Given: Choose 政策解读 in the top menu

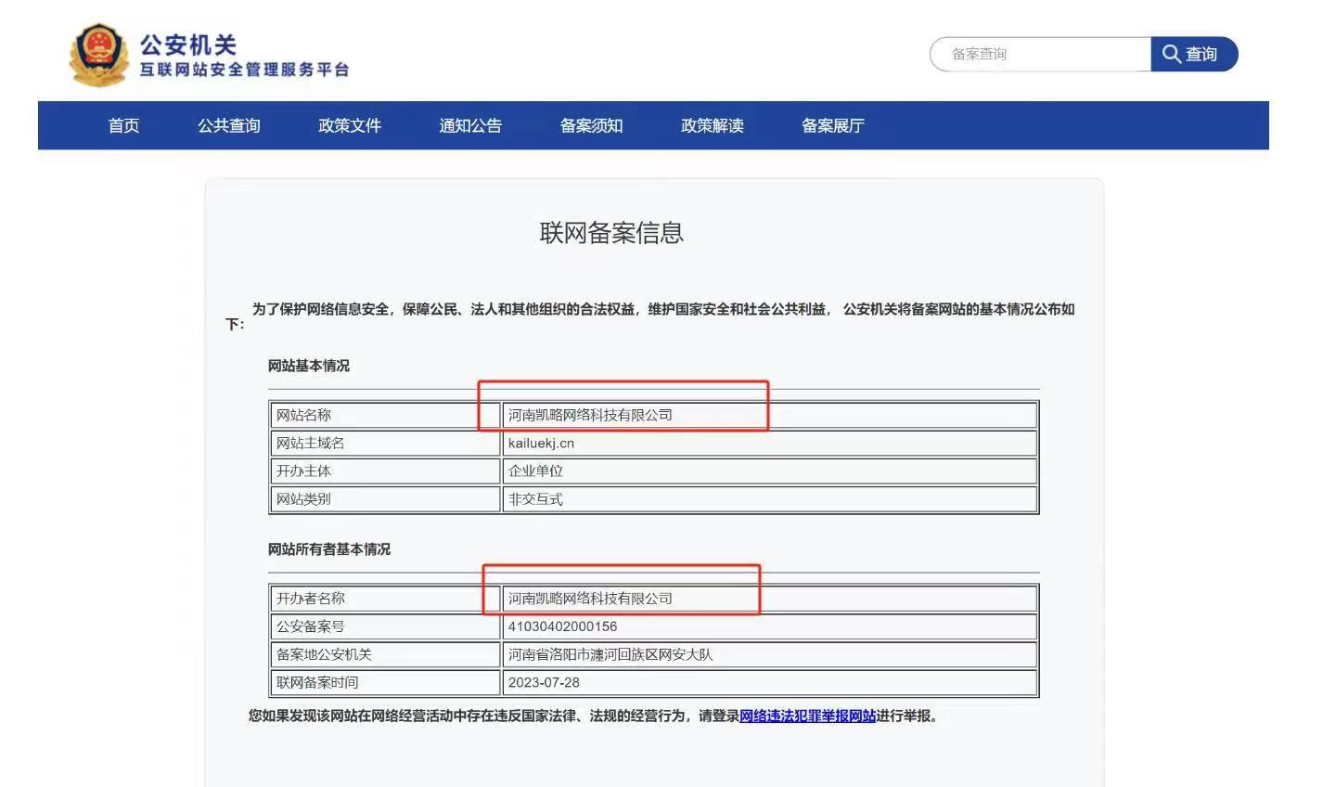Looking at the screenshot, I should point(712,125).
